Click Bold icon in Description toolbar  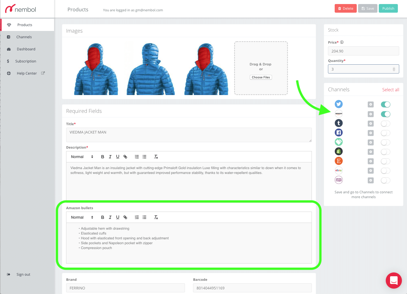tap(102, 157)
